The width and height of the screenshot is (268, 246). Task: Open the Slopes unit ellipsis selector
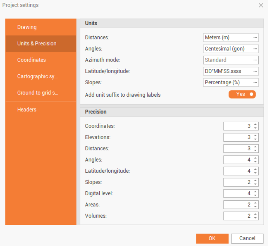click(x=255, y=83)
